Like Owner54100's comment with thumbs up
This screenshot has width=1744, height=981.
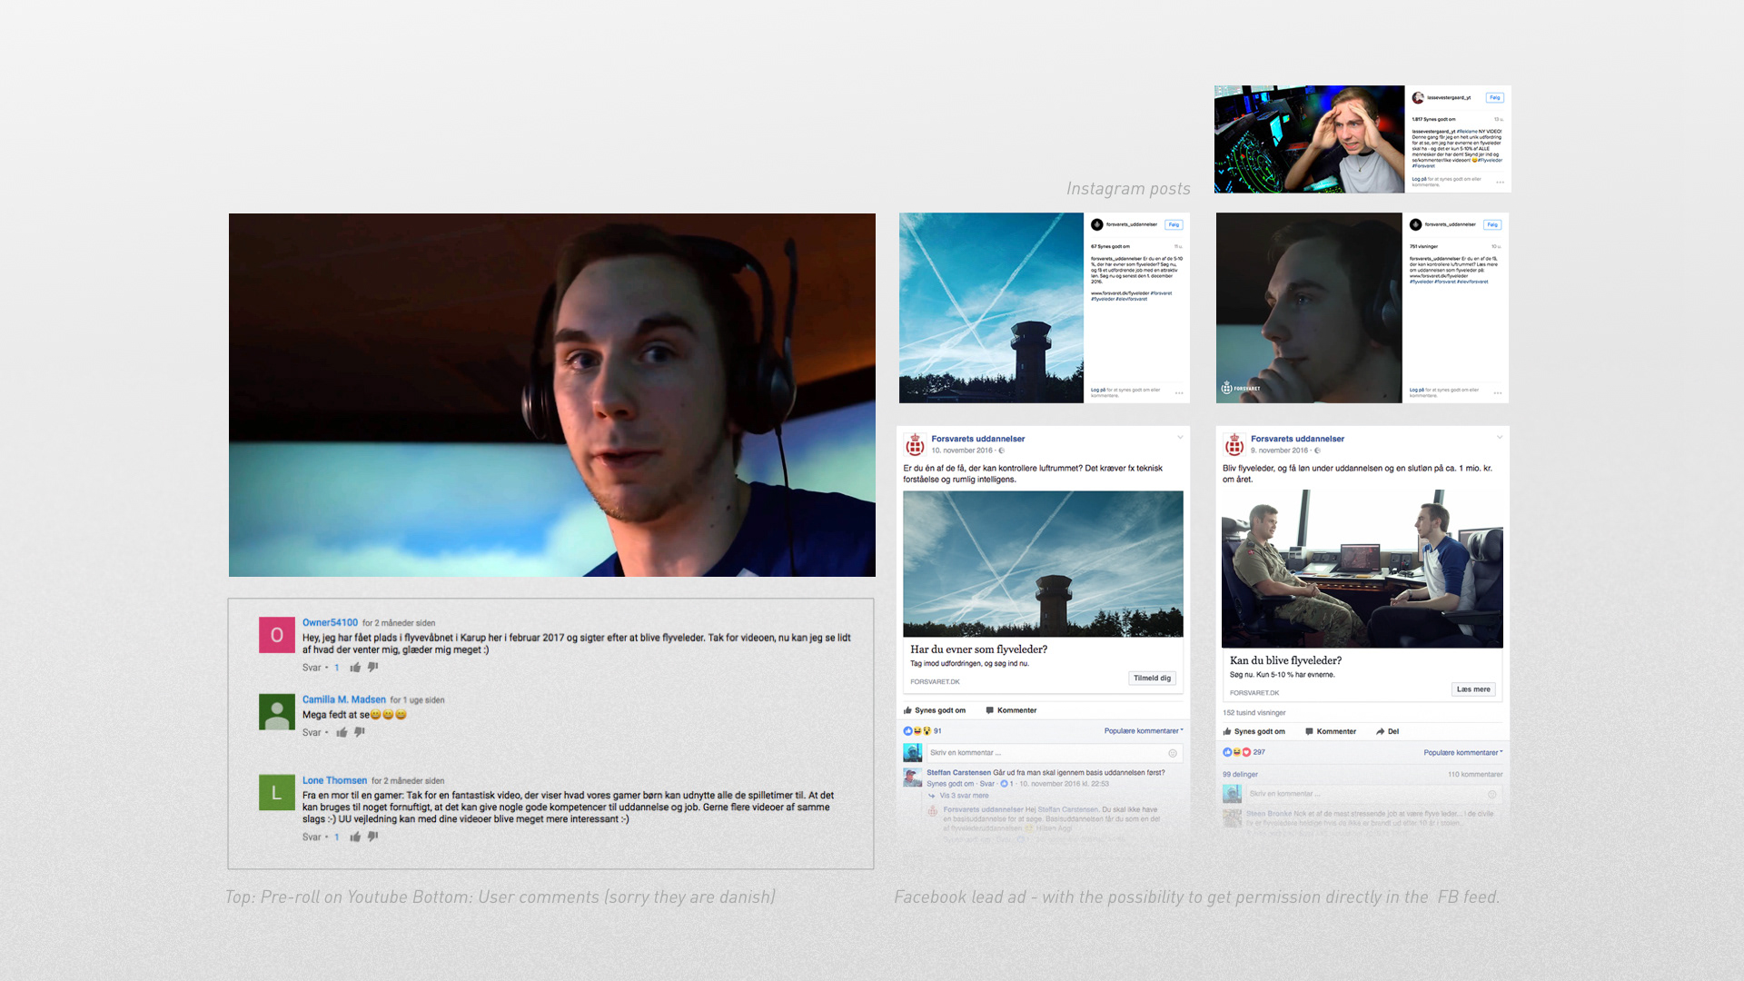click(355, 668)
